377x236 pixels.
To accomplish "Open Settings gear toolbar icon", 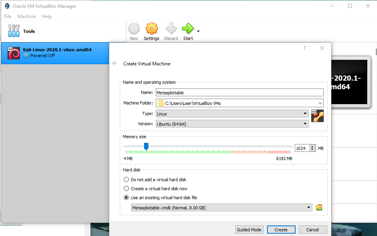I will point(152,29).
